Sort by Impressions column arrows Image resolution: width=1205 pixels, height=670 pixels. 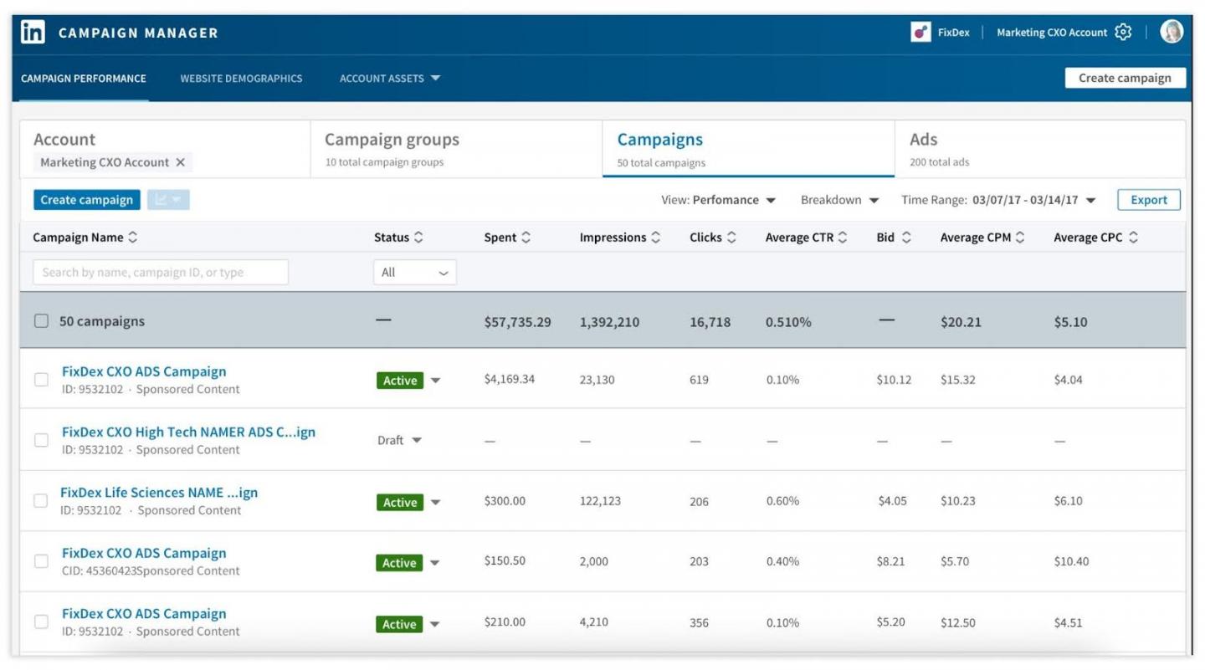656,238
